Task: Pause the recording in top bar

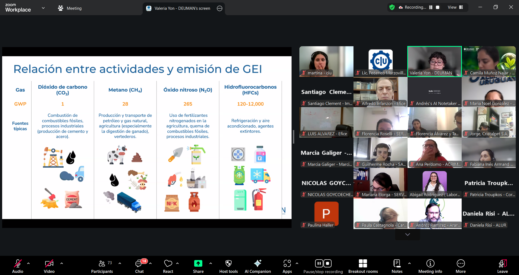Action: point(431,7)
